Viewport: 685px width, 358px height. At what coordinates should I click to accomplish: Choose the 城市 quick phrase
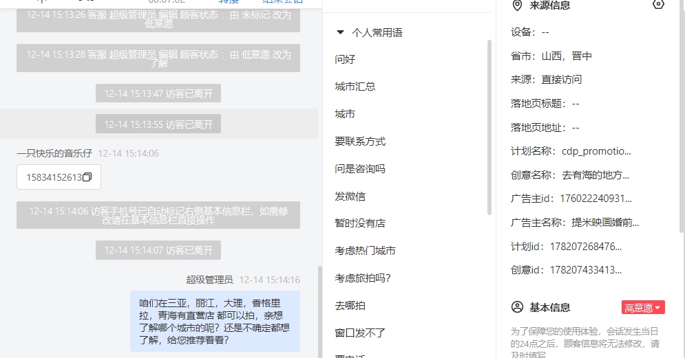pos(345,114)
